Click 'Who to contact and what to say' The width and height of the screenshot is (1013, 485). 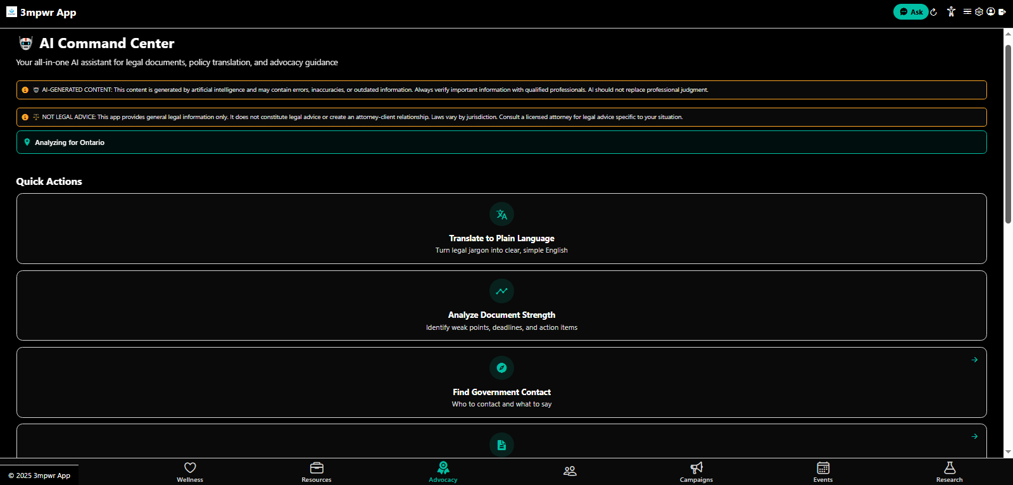501,404
